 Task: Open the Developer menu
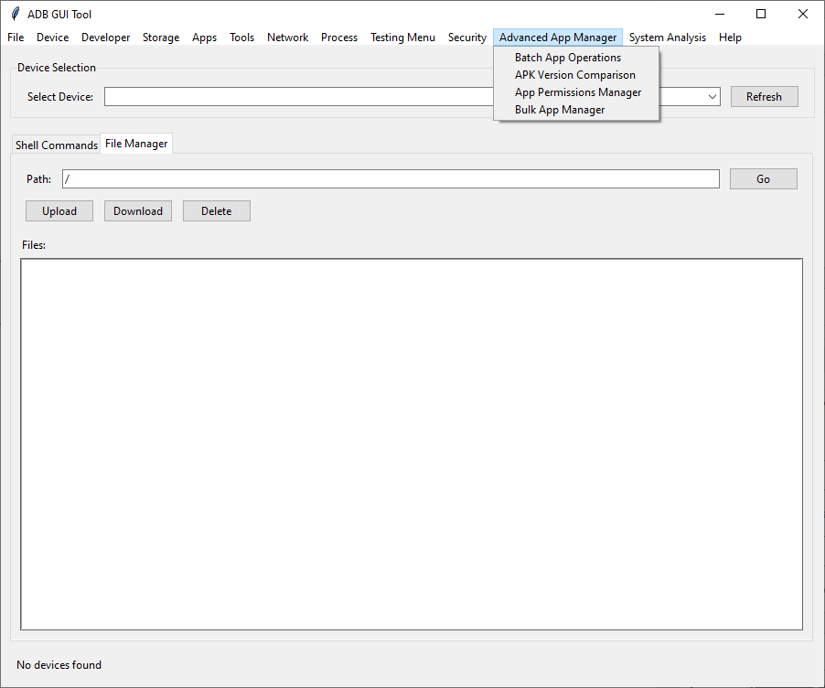coord(105,38)
